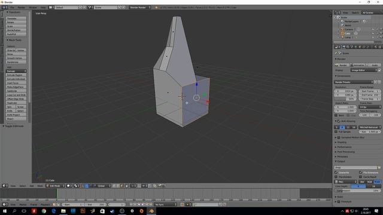This screenshot has height=215, width=383.
Task: Toggle the File Extensions checkbox
Action: (360, 173)
